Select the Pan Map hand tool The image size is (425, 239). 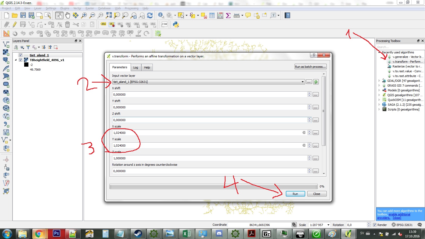(67, 15)
